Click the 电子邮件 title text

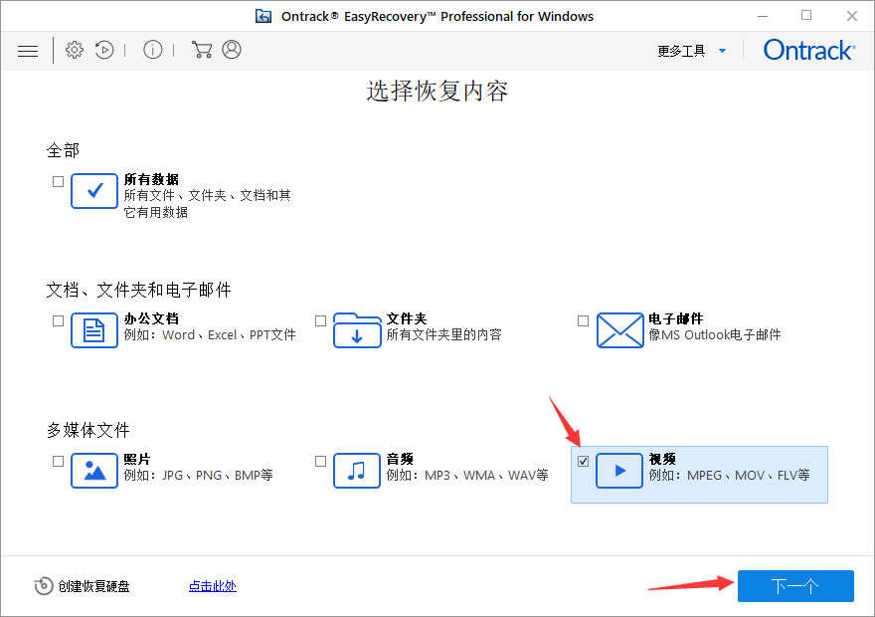coord(676,318)
